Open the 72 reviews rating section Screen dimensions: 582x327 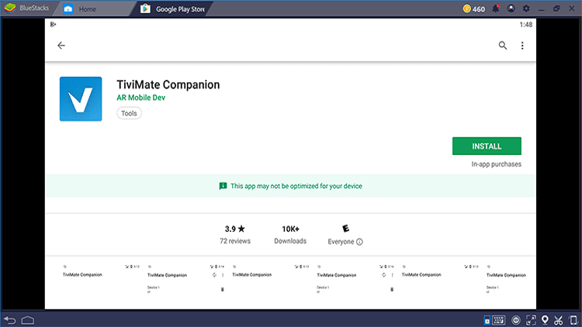(x=234, y=235)
